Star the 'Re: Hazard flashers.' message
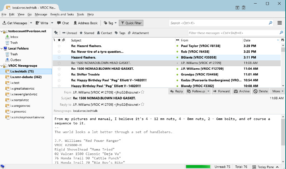Screen dimensions: 286x169 point(59,46)
